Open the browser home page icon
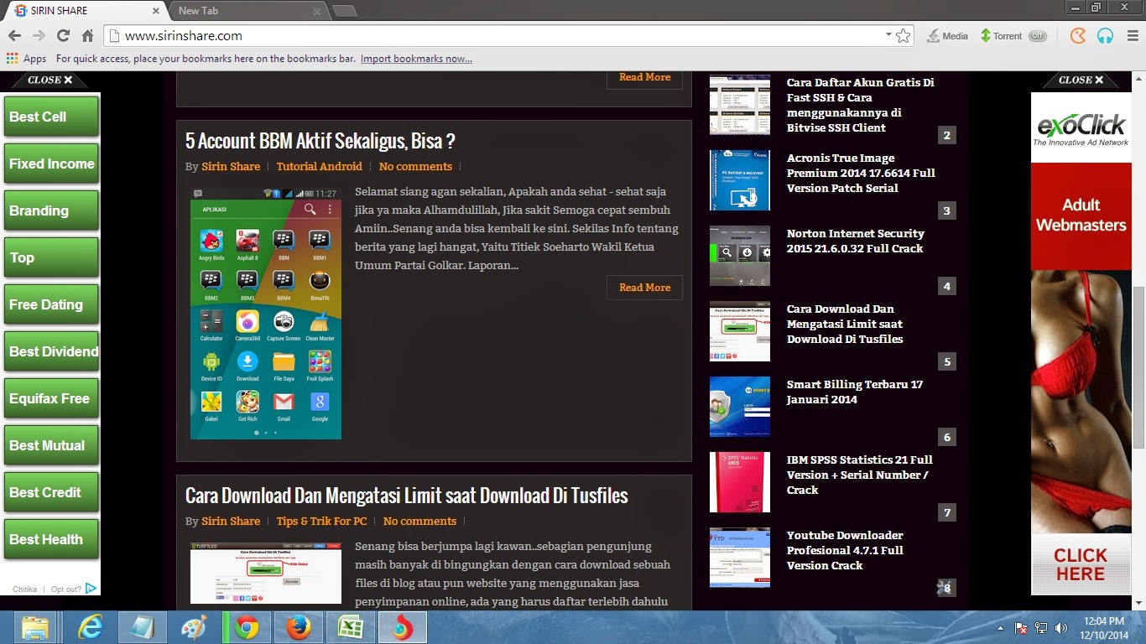Screen dimensions: 1146x644 pyautogui.click(x=87, y=36)
